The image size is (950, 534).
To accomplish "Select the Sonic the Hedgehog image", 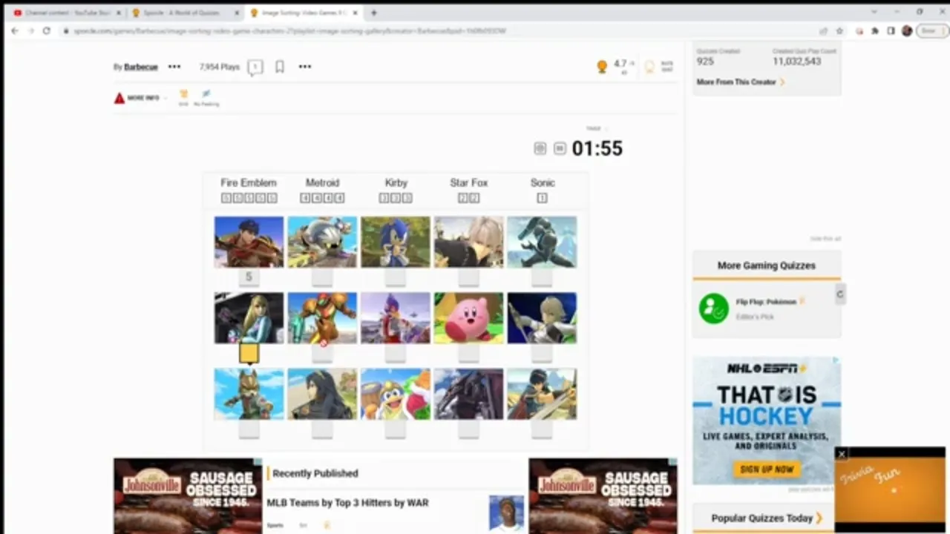I will point(396,242).
